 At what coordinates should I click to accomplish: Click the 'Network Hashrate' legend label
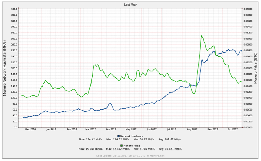[x=132, y=136]
